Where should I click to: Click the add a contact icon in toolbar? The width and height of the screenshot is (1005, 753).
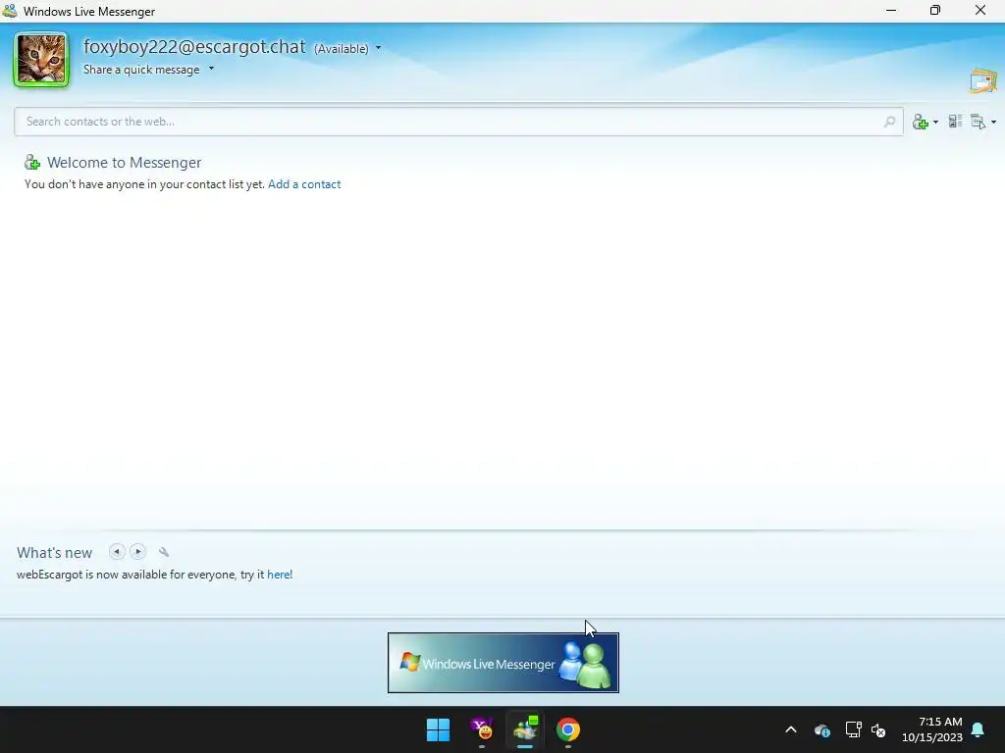pos(921,122)
